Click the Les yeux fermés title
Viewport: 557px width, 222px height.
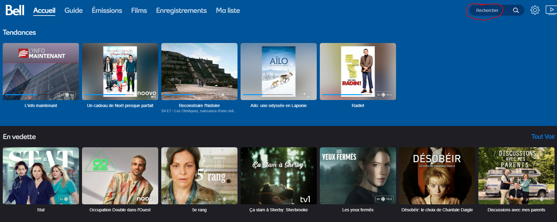click(x=358, y=210)
